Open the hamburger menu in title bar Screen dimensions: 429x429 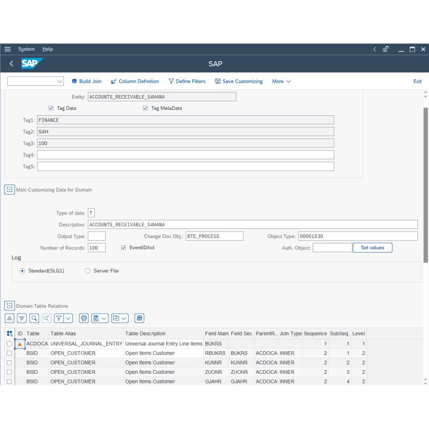tap(8, 49)
